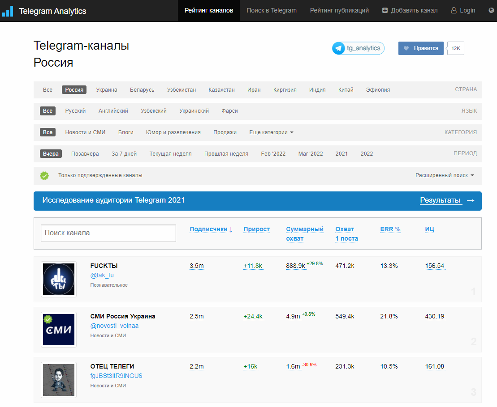
Task: Open the Рейтинг каналов tab
Action: [209, 11]
